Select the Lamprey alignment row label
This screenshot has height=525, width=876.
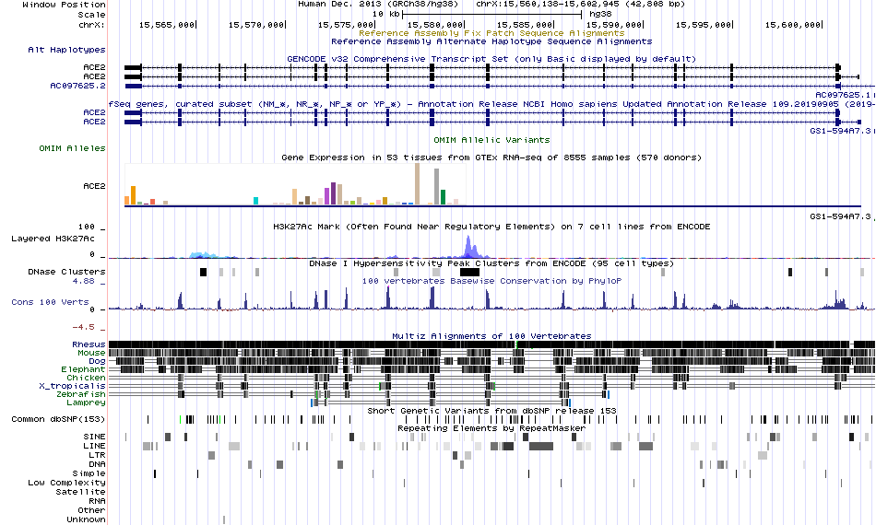pos(86,402)
